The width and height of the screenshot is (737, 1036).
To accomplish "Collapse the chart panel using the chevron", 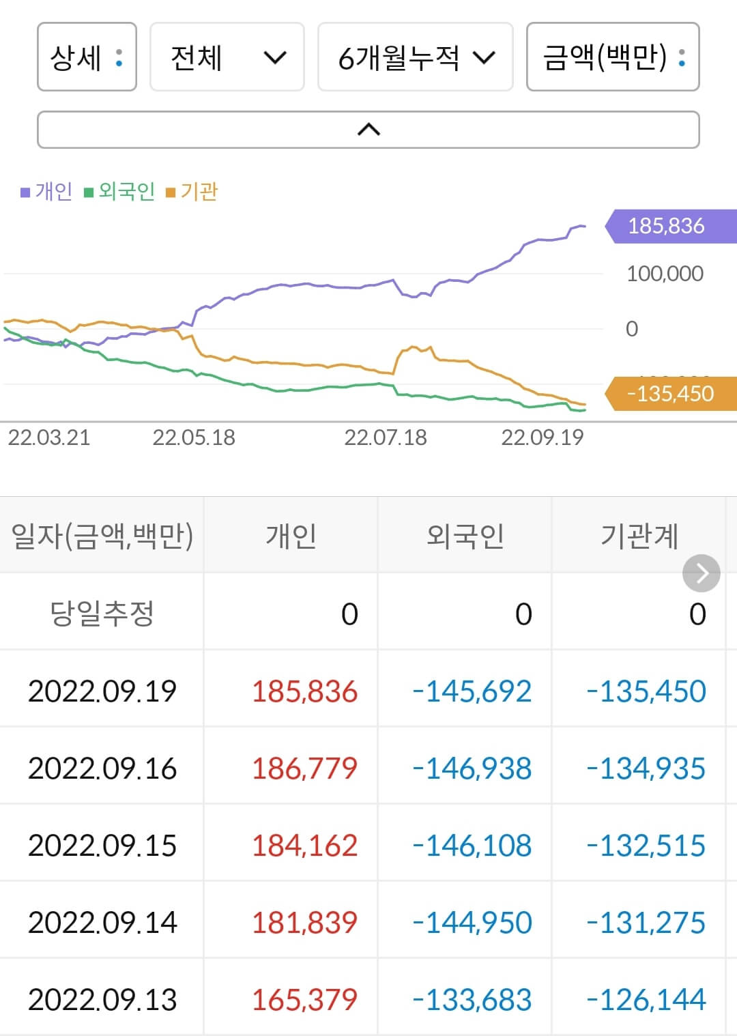I will (369, 128).
